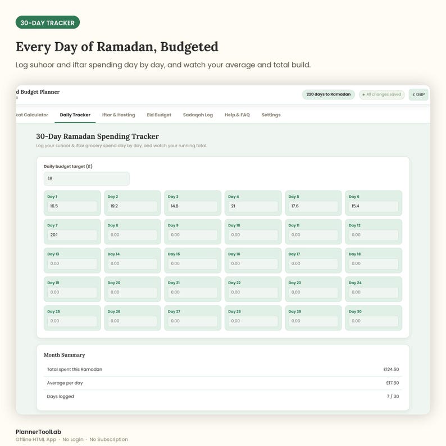446x446 pixels.
Task: Select the Day 15 input field
Action: [193, 263]
